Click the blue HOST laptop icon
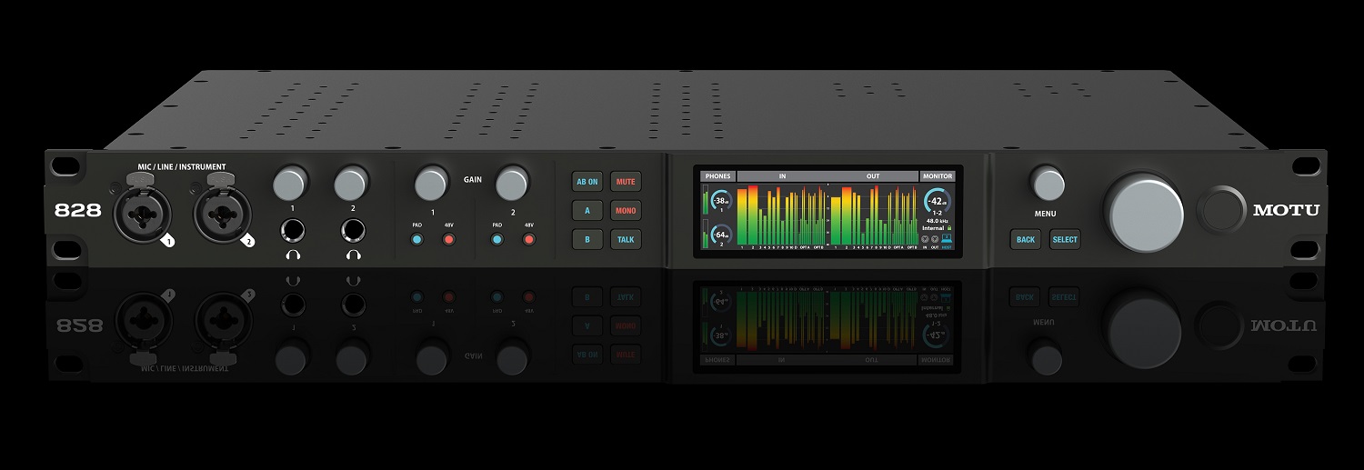 tap(947, 238)
